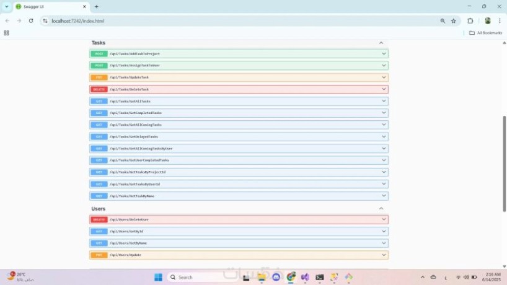
Task: Click the /api/Users/GetById path
Action: (126, 231)
